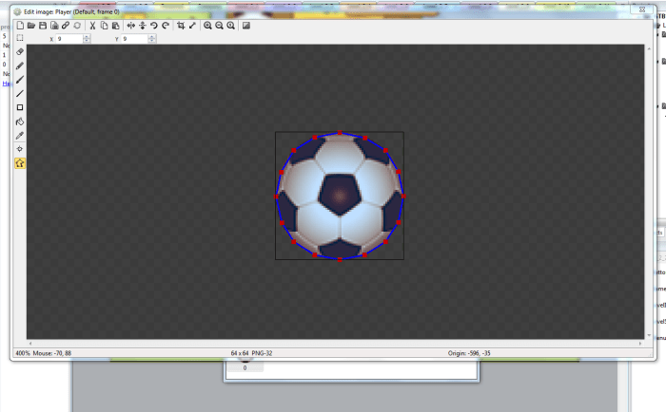Choose the rectangle selection tool
The width and height of the screenshot is (666, 412).
tap(20, 38)
